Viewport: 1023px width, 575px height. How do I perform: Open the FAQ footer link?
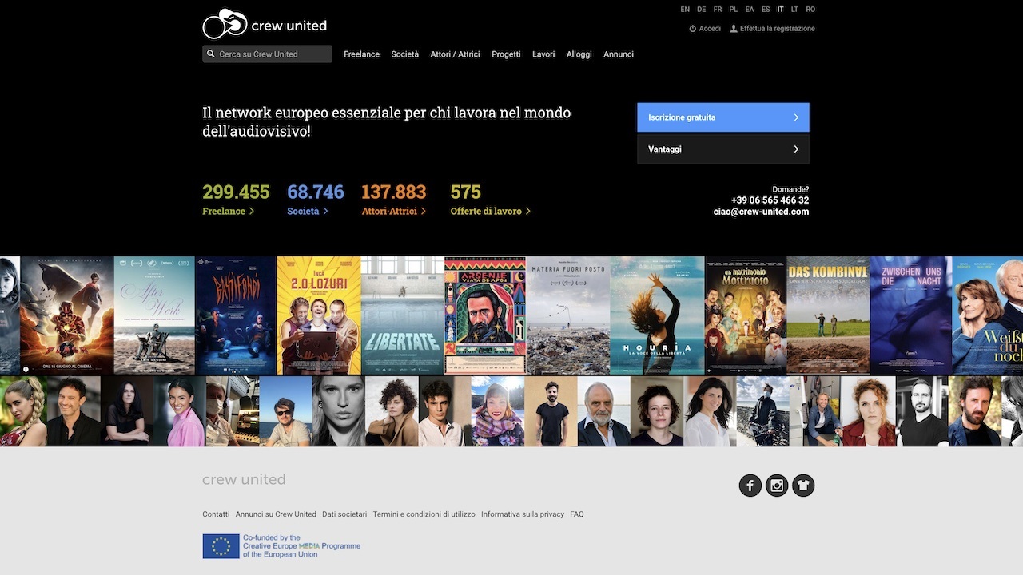coord(576,514)
